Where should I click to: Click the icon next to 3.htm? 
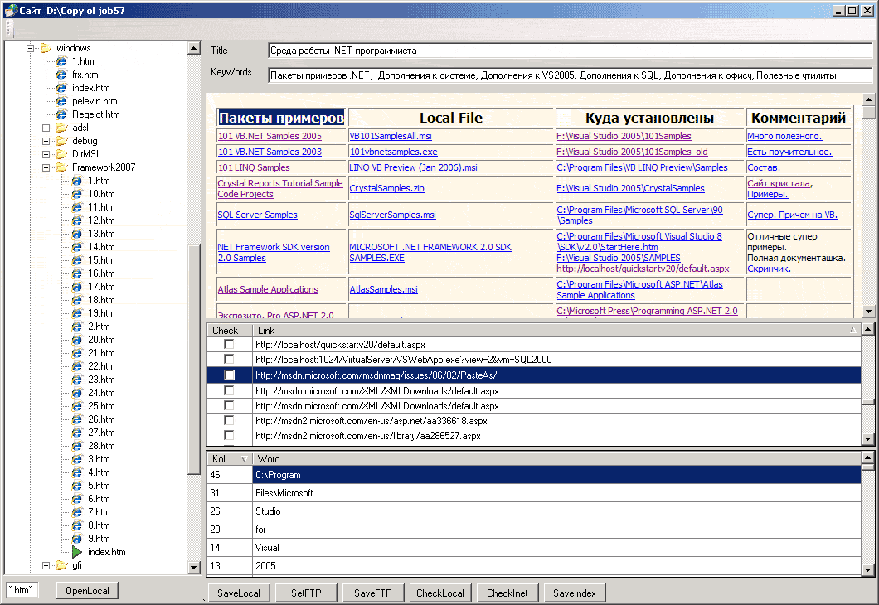click(x=77, y=459)
